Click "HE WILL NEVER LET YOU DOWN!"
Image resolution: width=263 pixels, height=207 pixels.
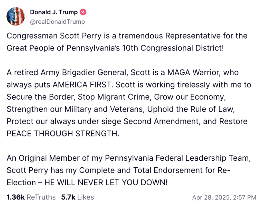coord(106,183)
